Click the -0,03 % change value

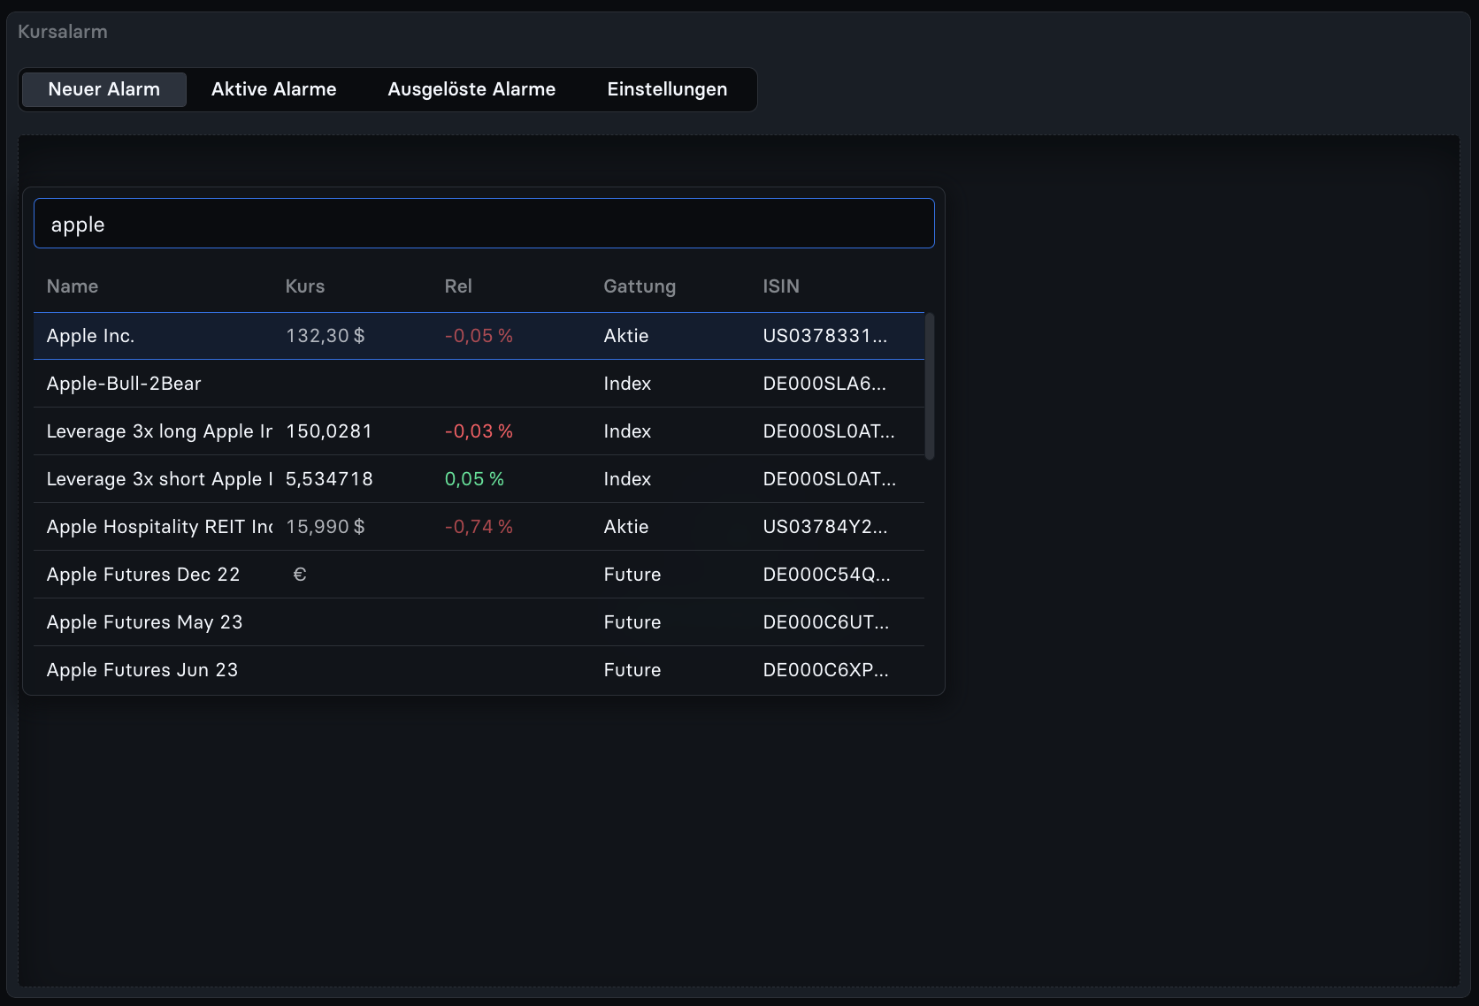coord(479,431)
